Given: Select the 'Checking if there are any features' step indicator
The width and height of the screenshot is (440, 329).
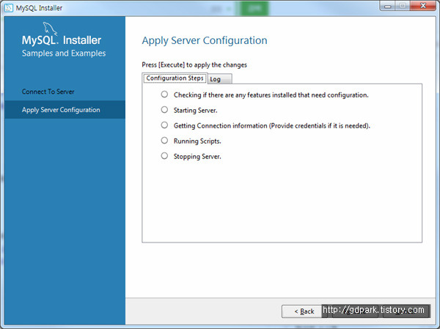Looking at the screenshot, I should 164,95.
